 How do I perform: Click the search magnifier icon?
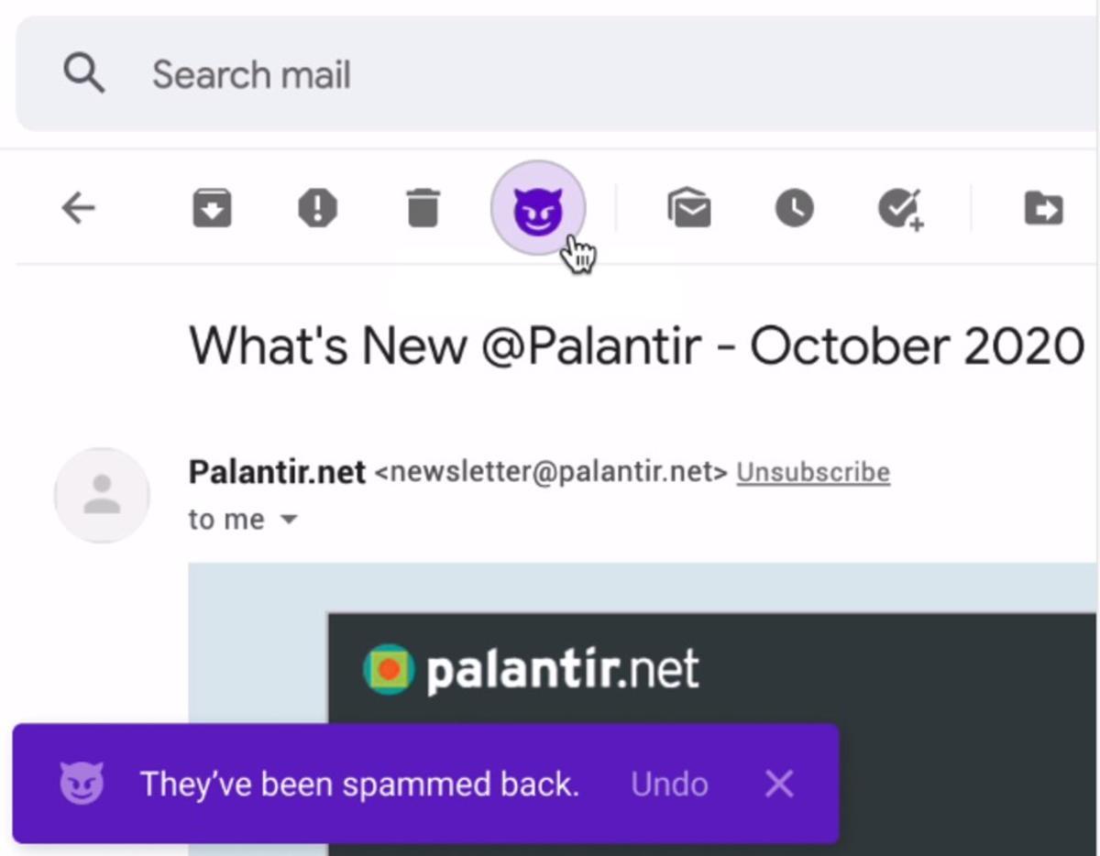coord(83,73)
